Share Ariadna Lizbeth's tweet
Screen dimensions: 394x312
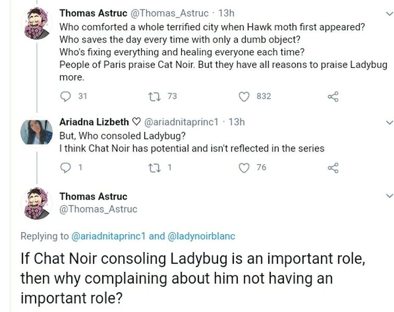click(x=333, y=167)
